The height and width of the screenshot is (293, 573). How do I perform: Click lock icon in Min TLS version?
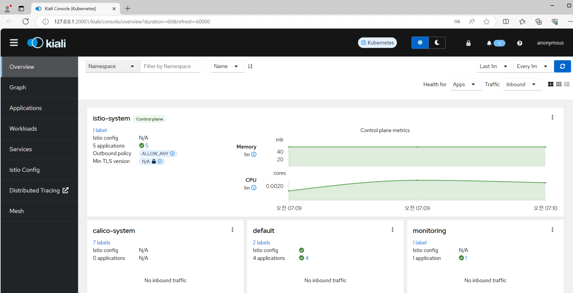pos(154,161)
